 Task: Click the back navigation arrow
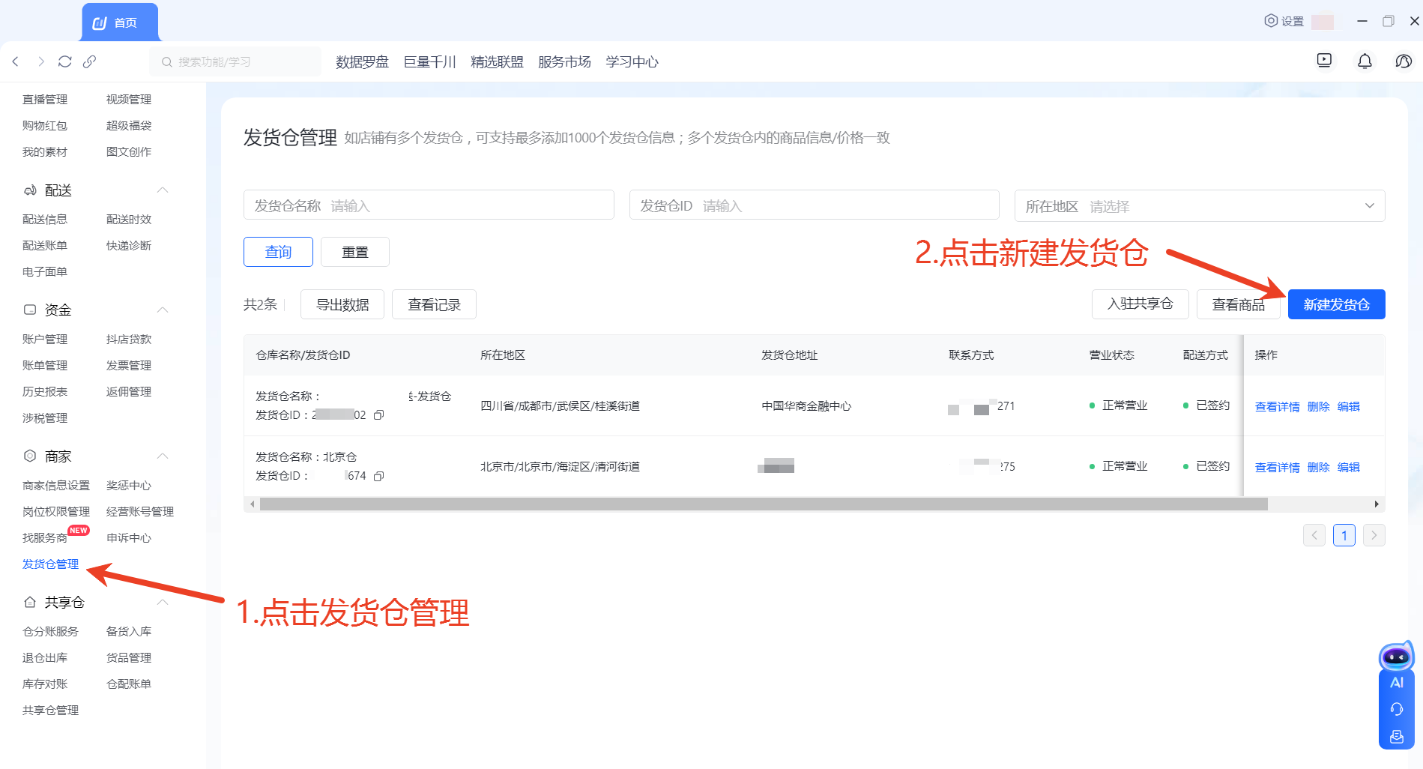coord(16,61)
